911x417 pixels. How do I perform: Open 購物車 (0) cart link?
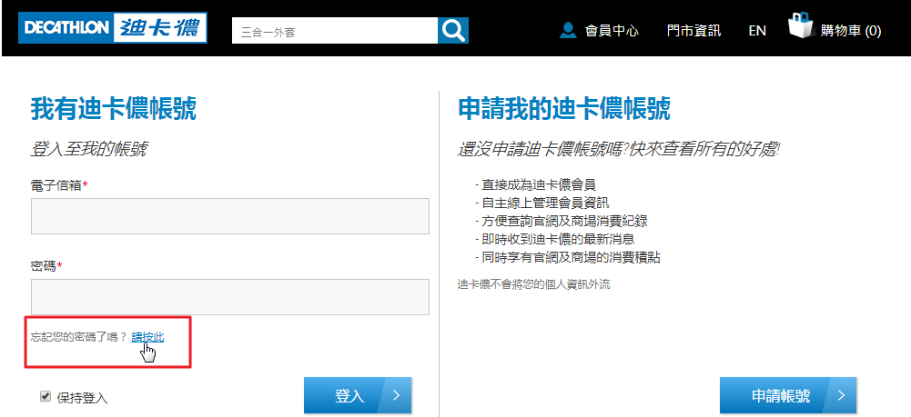pos(851,31)
